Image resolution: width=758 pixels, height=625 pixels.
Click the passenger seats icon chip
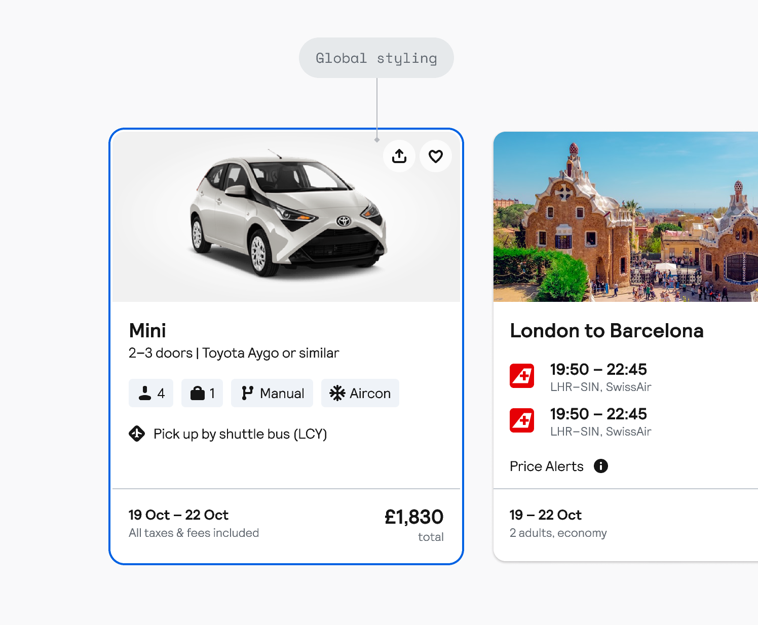coord(151,393)
